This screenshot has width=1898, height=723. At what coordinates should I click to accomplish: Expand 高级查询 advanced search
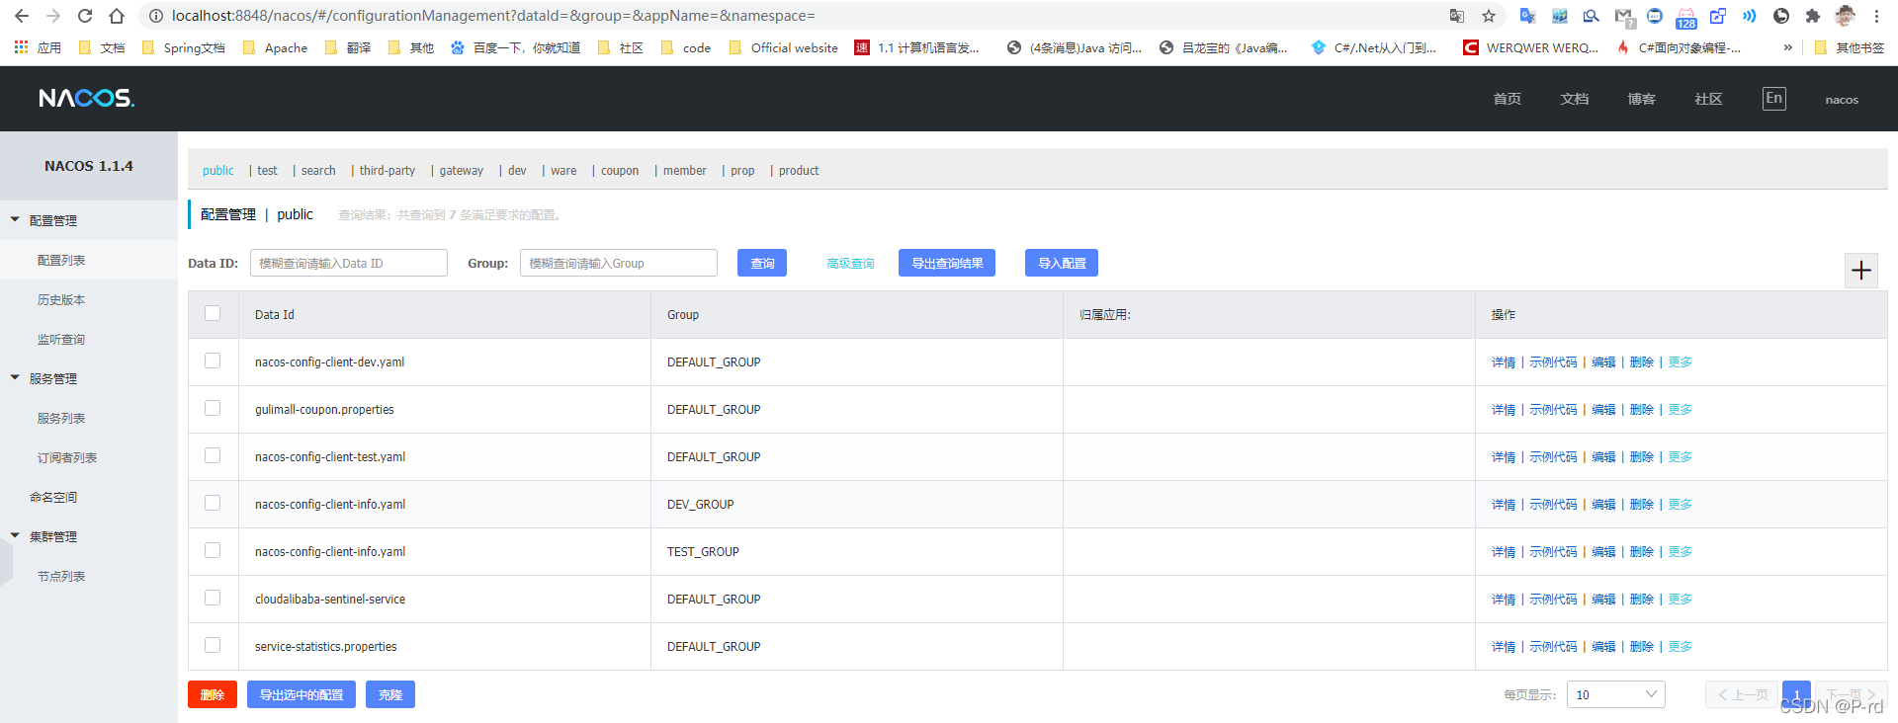point(850,264)
